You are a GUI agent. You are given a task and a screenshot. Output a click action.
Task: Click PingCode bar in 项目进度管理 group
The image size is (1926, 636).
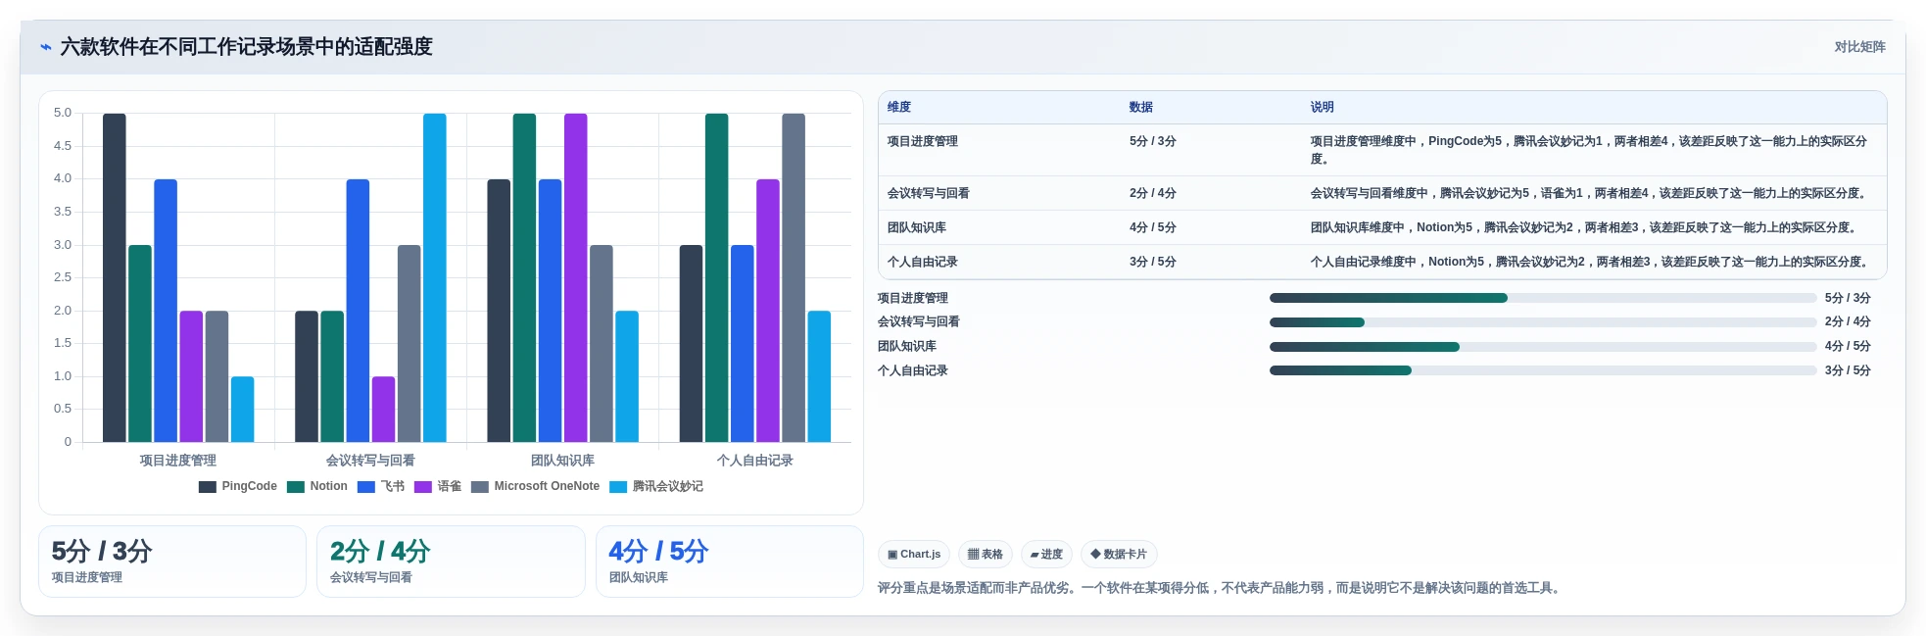click(115, 277)
